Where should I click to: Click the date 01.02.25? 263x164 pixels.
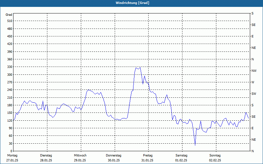181,160
